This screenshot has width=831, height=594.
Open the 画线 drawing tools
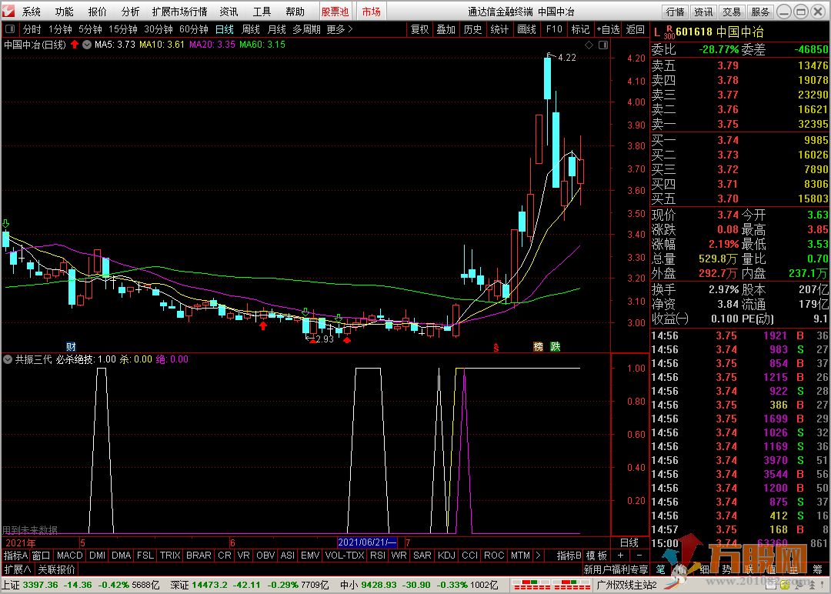pos(526,29)
